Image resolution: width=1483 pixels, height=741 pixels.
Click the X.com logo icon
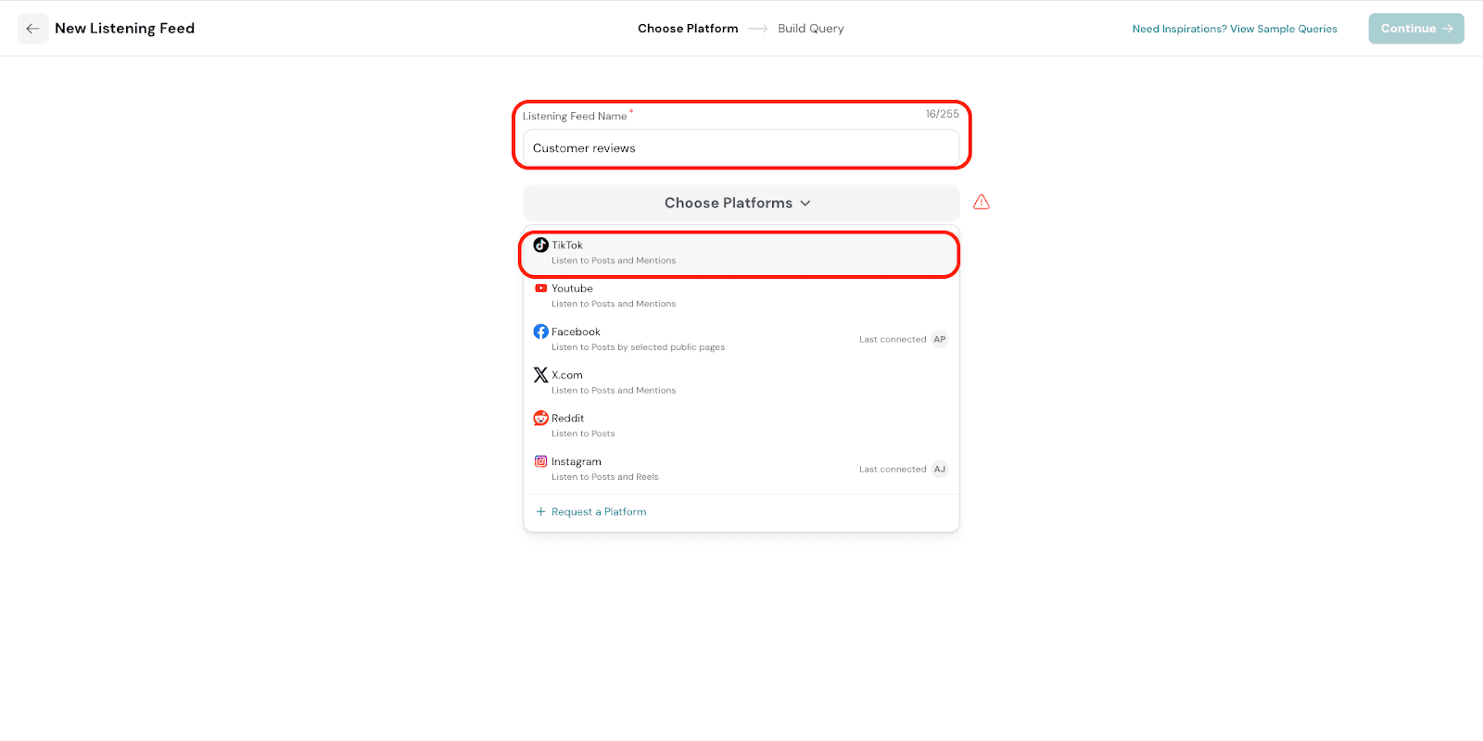click(x=540, y=375)
